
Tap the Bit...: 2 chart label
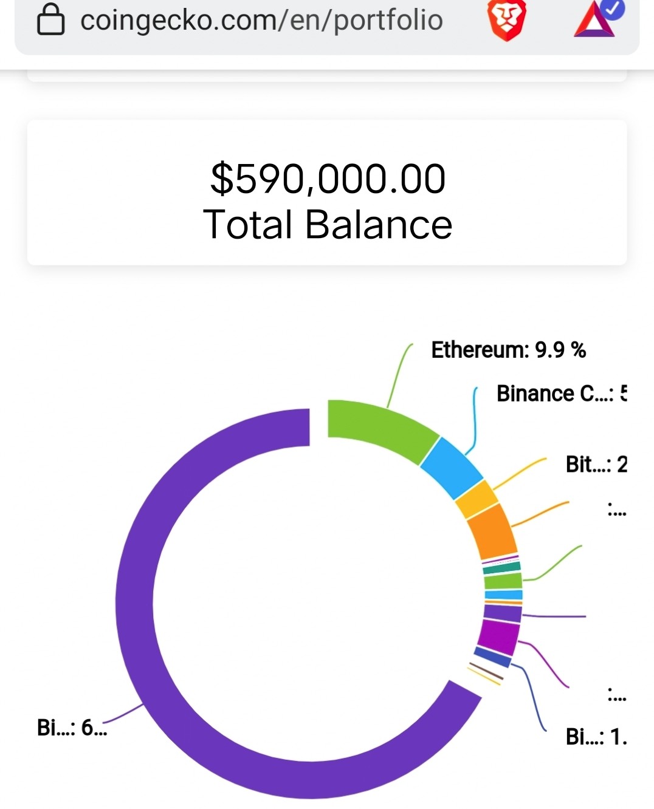[596, 465]
